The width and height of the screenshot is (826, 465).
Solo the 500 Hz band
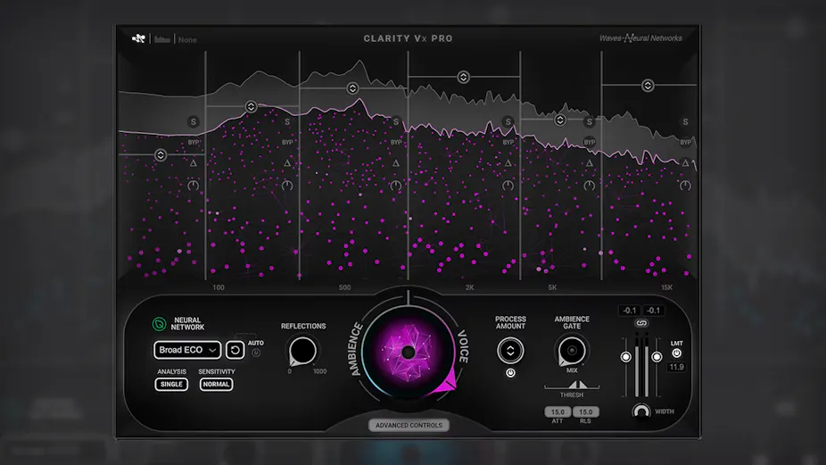pyautogui.click(x=396, y=121)
